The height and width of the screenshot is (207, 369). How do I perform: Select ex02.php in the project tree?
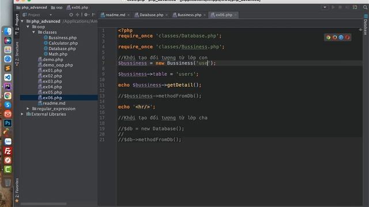click(50, 76)
